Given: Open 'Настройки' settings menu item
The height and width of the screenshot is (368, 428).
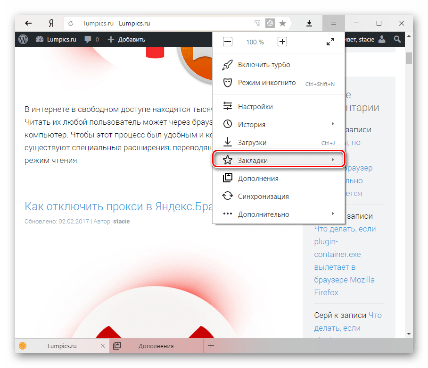Looking at the screenshot, I should pos(255,107).
